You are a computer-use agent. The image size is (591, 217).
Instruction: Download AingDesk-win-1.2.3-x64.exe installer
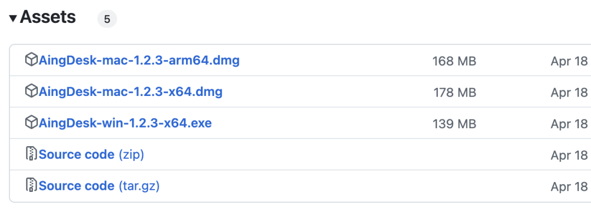tap(125, 123)
